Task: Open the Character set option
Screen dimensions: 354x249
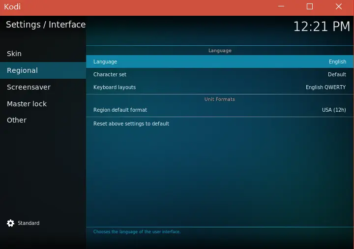Action: 110,75
